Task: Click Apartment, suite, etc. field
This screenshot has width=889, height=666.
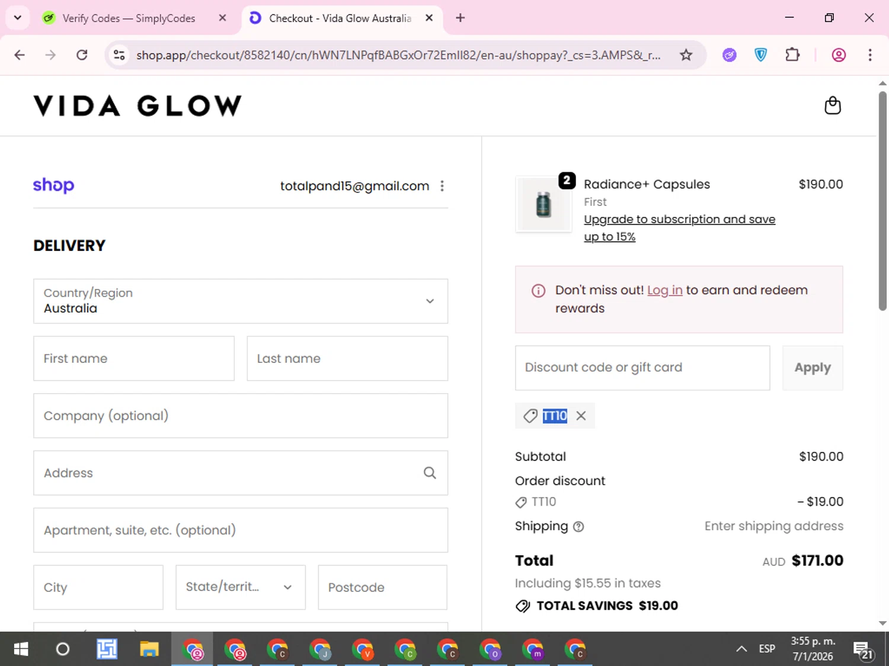Action: pos(241,530)
